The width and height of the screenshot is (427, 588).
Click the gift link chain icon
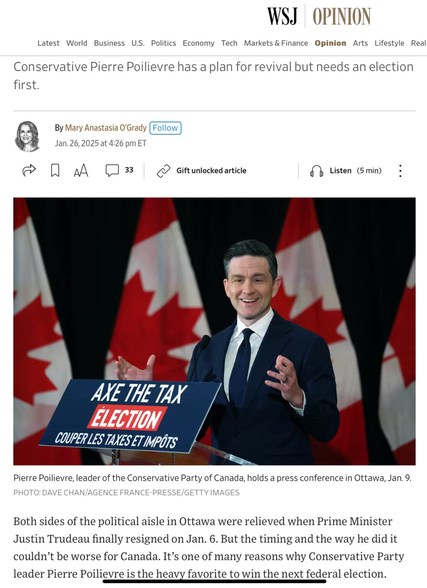pos(164,171)
